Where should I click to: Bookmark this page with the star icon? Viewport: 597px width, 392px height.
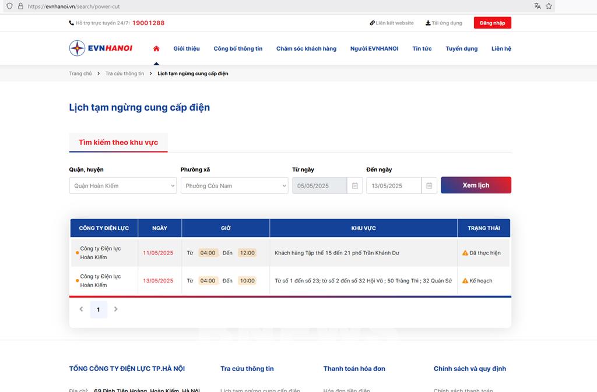point(549,6)
